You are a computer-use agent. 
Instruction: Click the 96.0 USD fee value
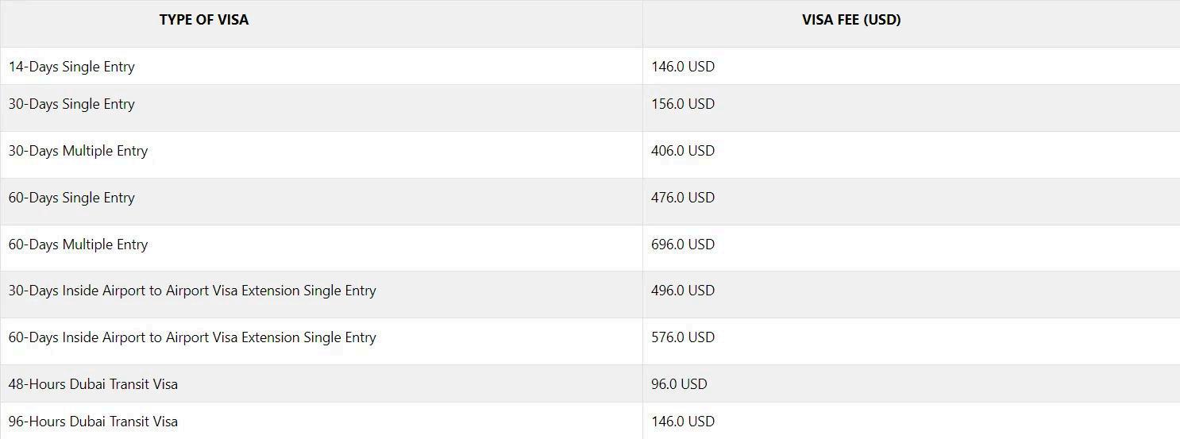click(x=679, y=384)
